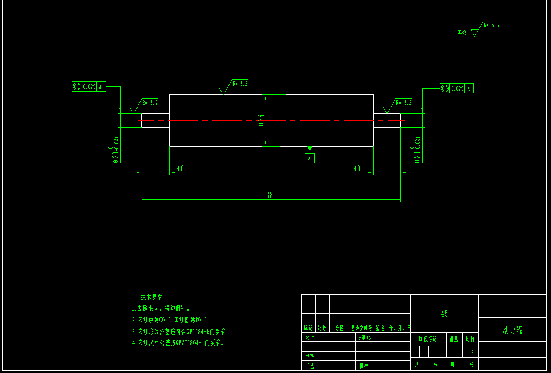The image size is (551, 373).
Task: Click the part name 动力辊
Action: (512, 330)
